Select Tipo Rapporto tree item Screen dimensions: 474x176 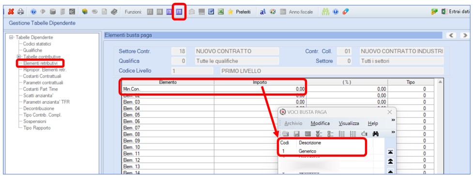pos(37,128)
